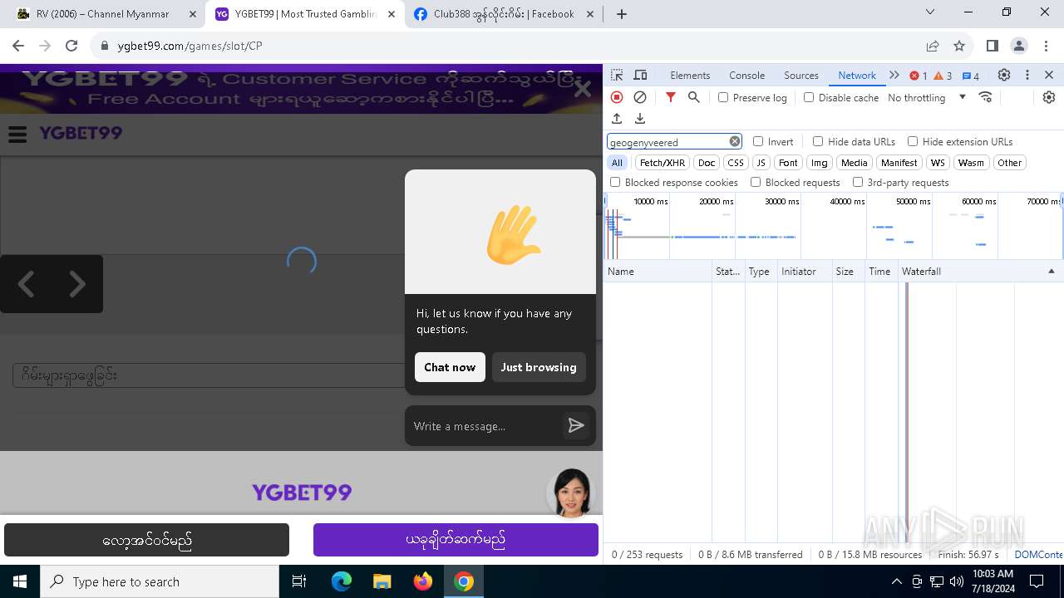Expand more DevTools tabs chevron

[x=894, y=75]
